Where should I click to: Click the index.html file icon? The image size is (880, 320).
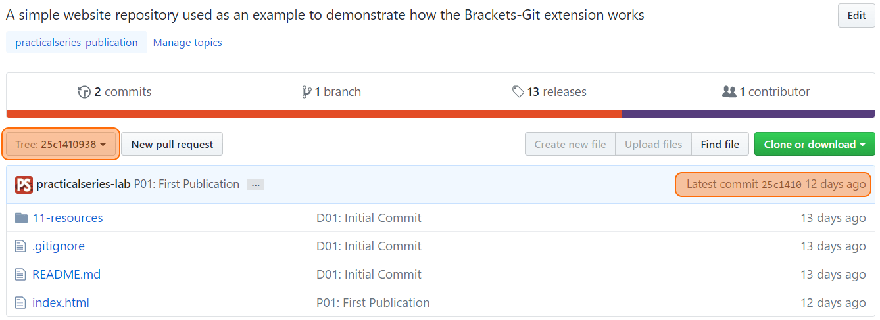(20, 303)
